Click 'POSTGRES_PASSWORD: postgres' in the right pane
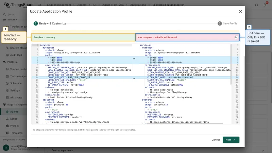Image resolution: width=272 pixels, height=153 pixels. 165,117
